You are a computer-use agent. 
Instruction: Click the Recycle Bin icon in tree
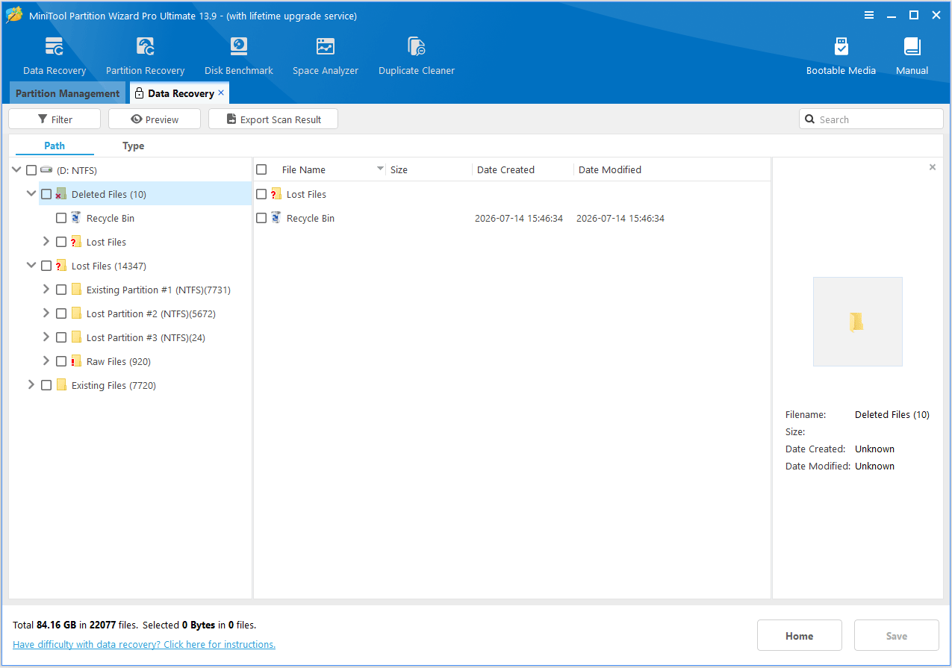point(76,218)
